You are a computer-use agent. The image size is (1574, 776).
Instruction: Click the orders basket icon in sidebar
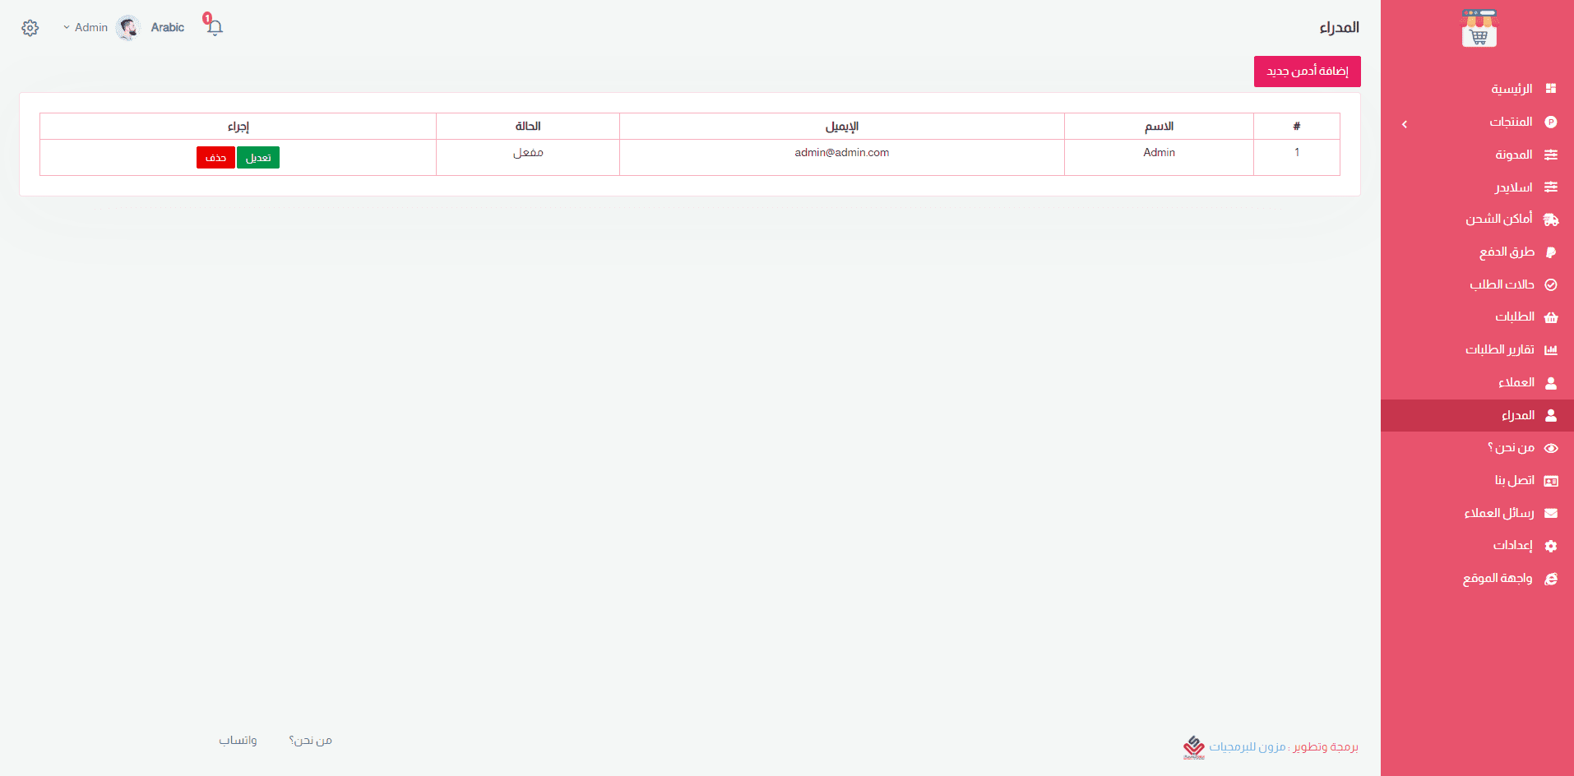(x=1551, y=317)
